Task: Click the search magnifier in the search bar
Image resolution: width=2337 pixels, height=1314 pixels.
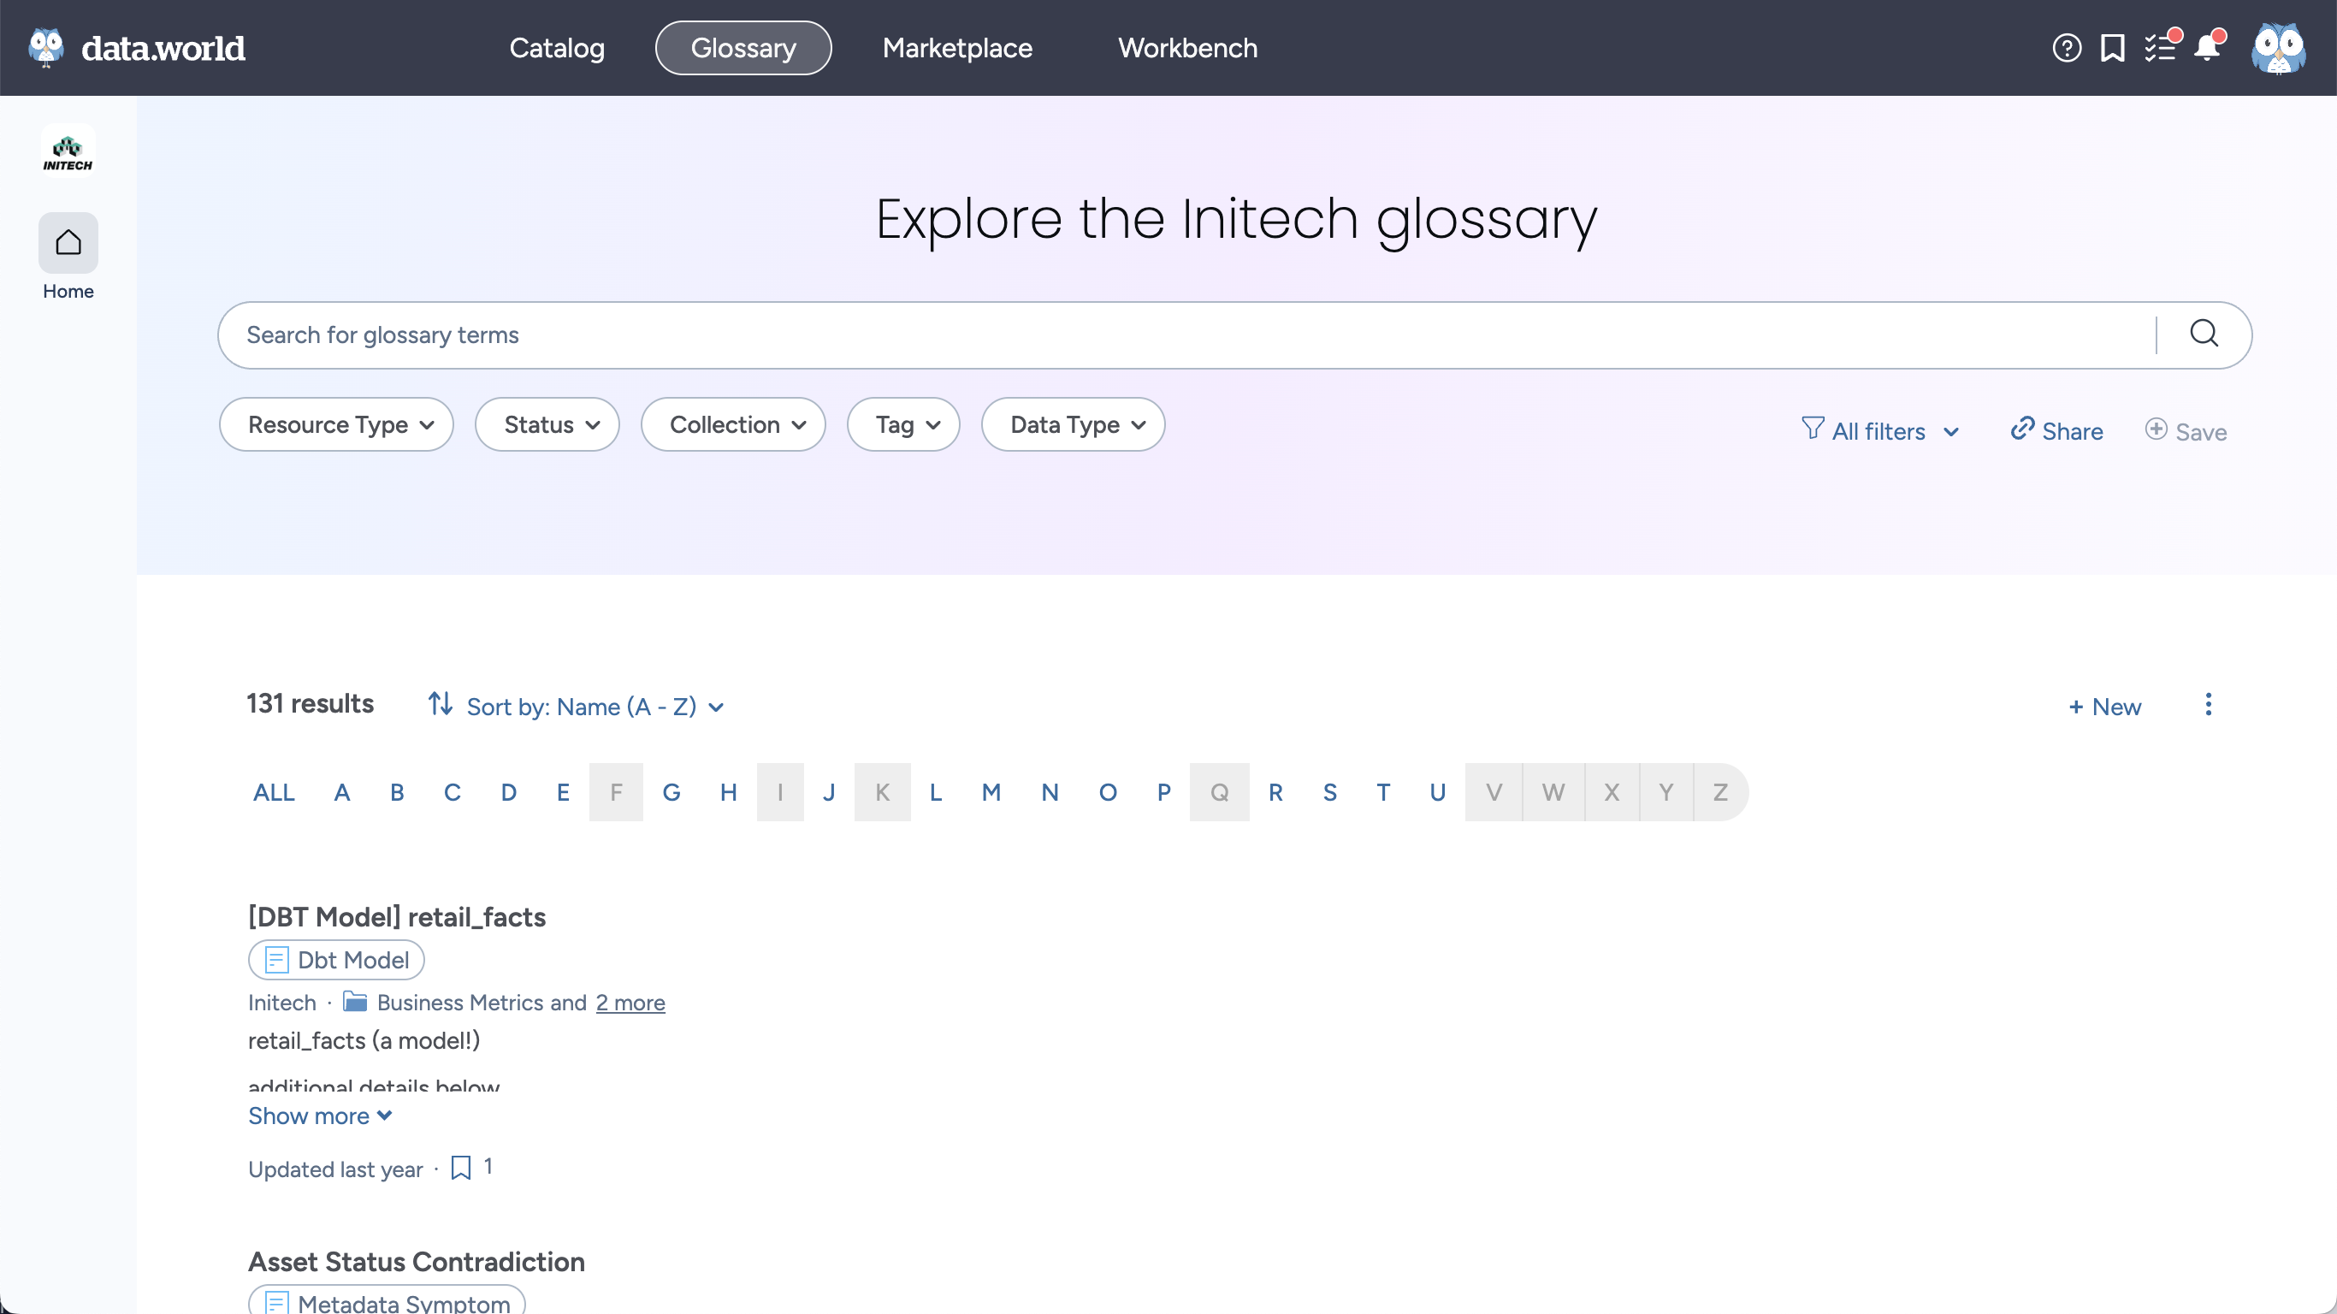Action: (2205, 334)
